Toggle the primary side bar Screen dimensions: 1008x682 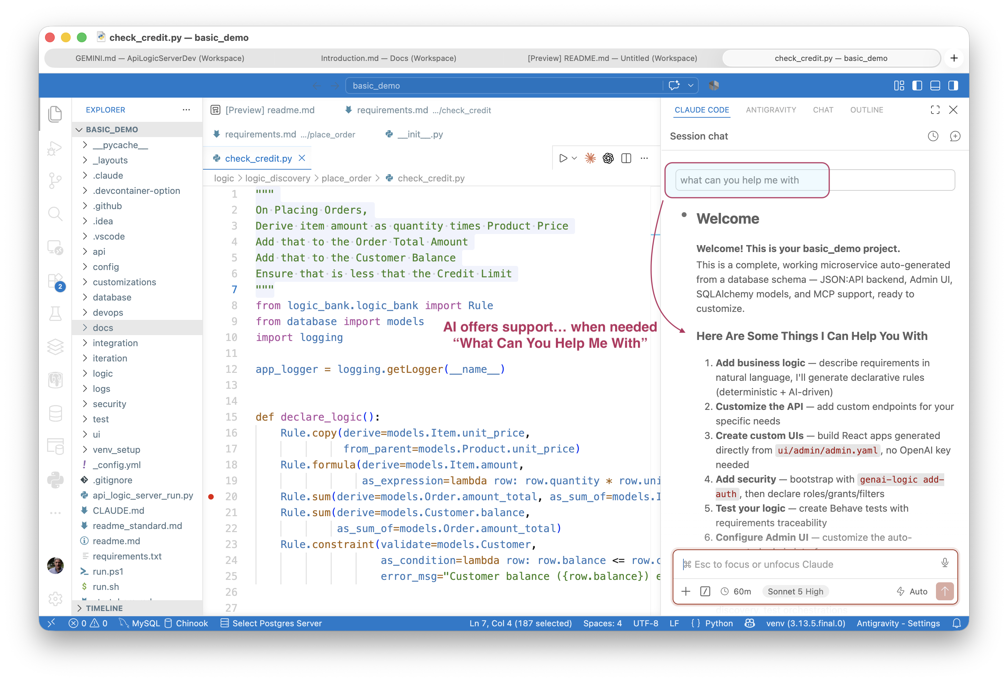917,86
